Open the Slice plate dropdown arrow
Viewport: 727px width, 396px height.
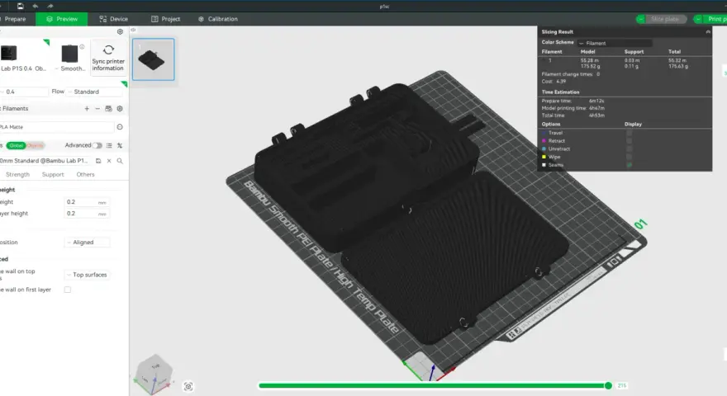641,19
